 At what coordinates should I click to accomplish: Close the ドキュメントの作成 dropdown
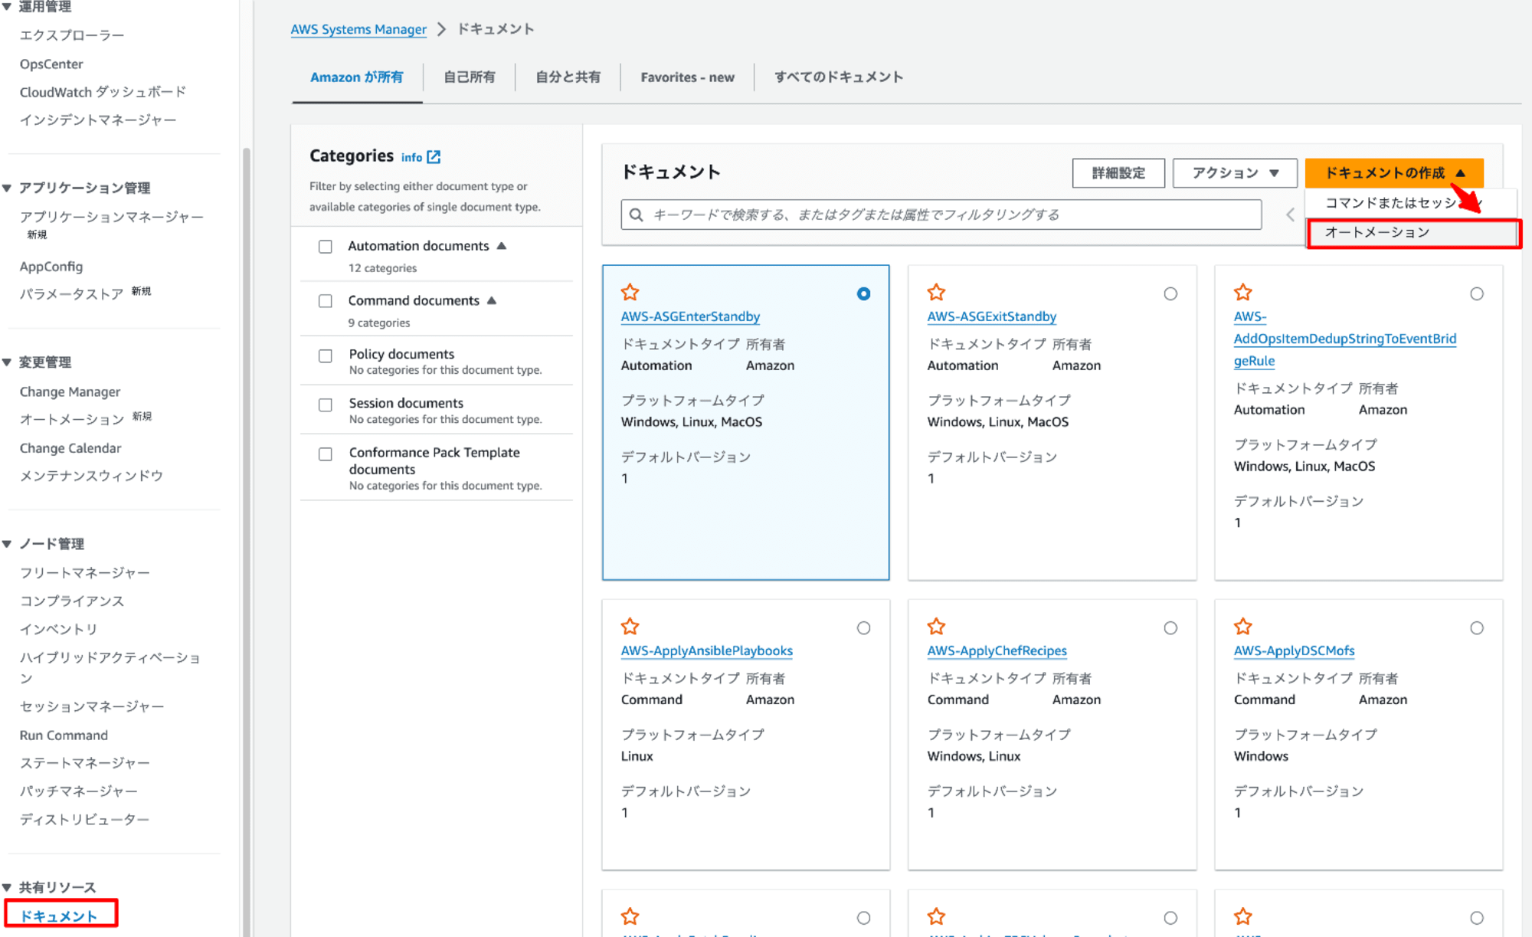coord(1394,173)
